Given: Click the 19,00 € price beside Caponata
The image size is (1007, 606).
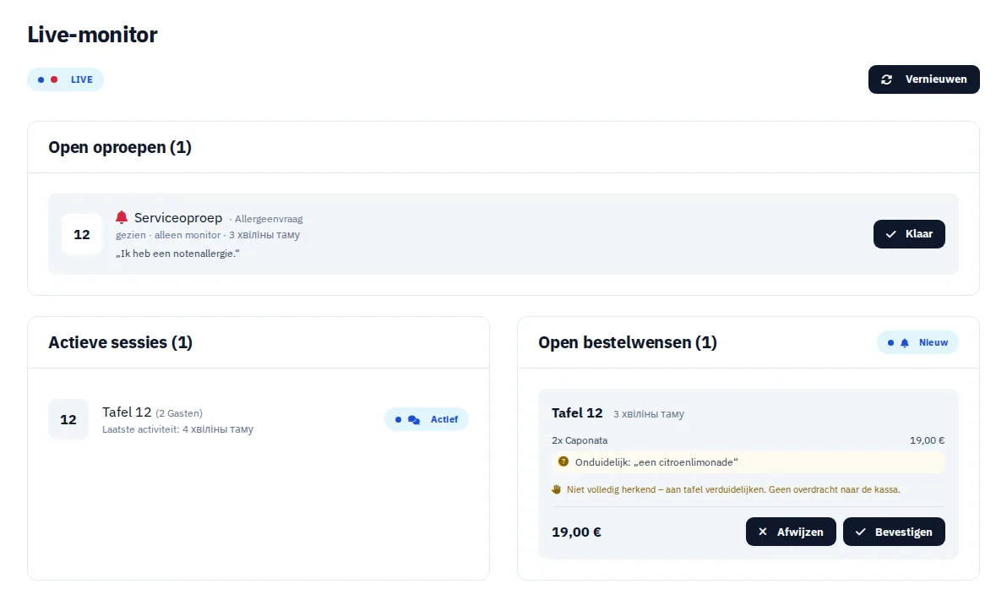Looking at the screenshot, I should click(x=927, y=440).
